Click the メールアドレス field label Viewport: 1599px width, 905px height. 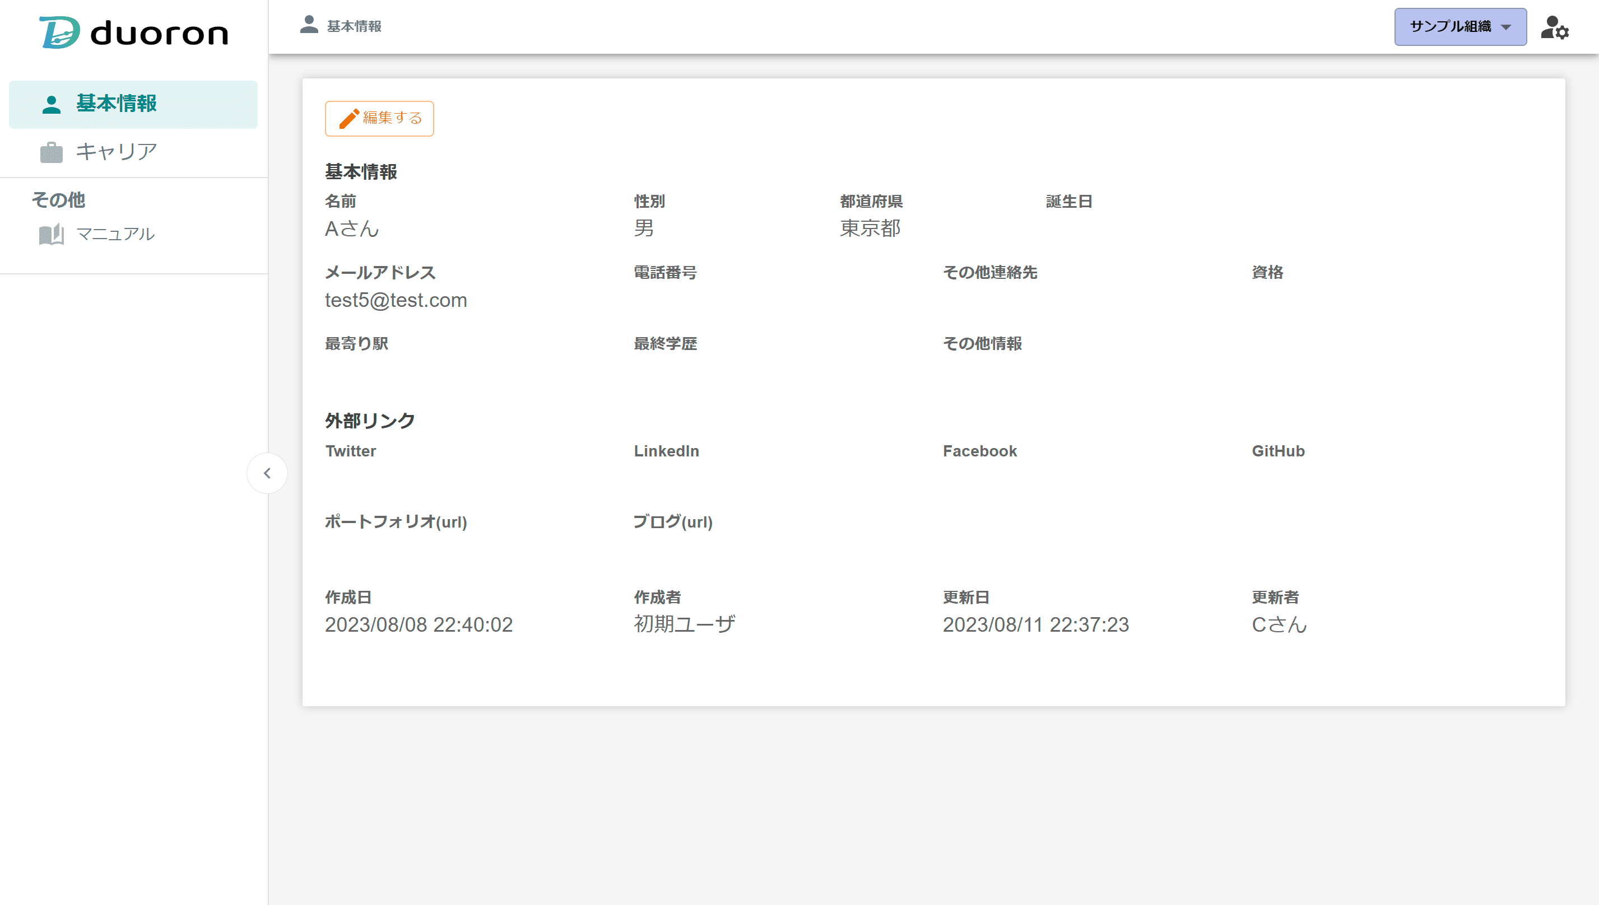pyautogui.click(x=380, y=272)
